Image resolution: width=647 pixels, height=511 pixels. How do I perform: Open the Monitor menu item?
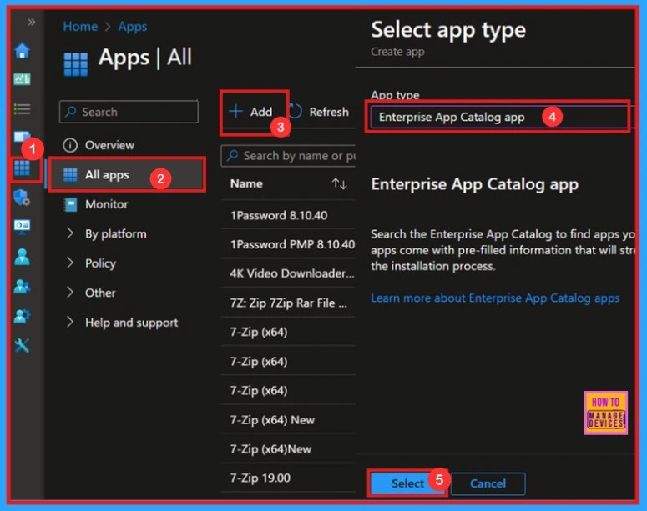pos(106,204)
